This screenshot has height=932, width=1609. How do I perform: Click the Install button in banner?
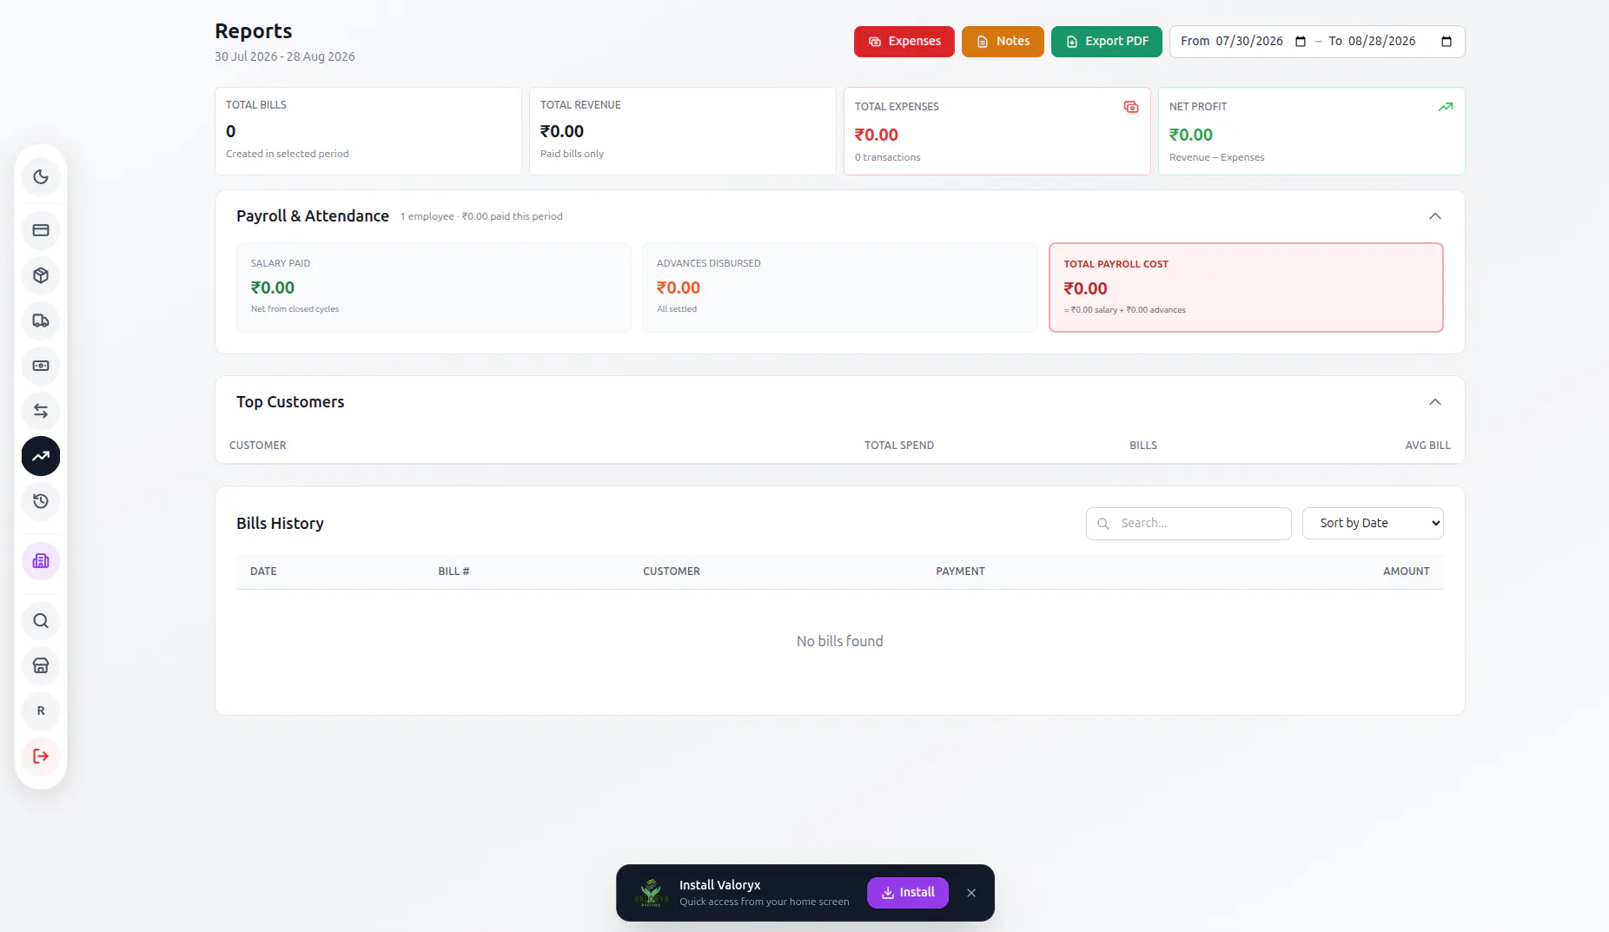(908, 893)
